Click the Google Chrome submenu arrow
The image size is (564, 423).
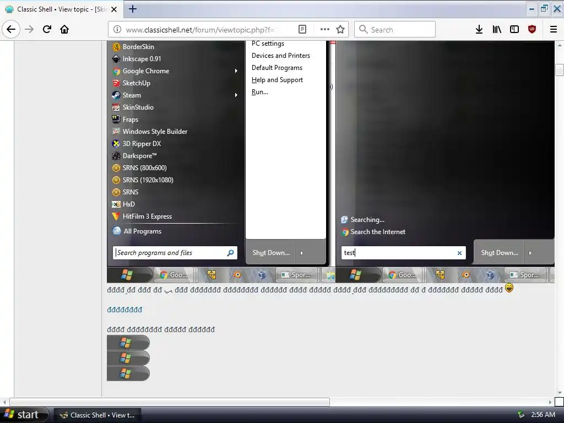click(x=236, y=71)
